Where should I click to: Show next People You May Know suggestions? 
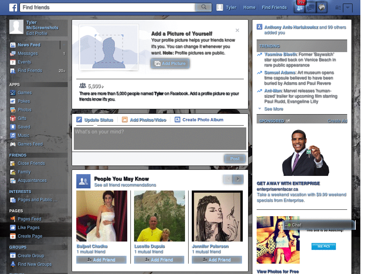(x=238, y=179)
